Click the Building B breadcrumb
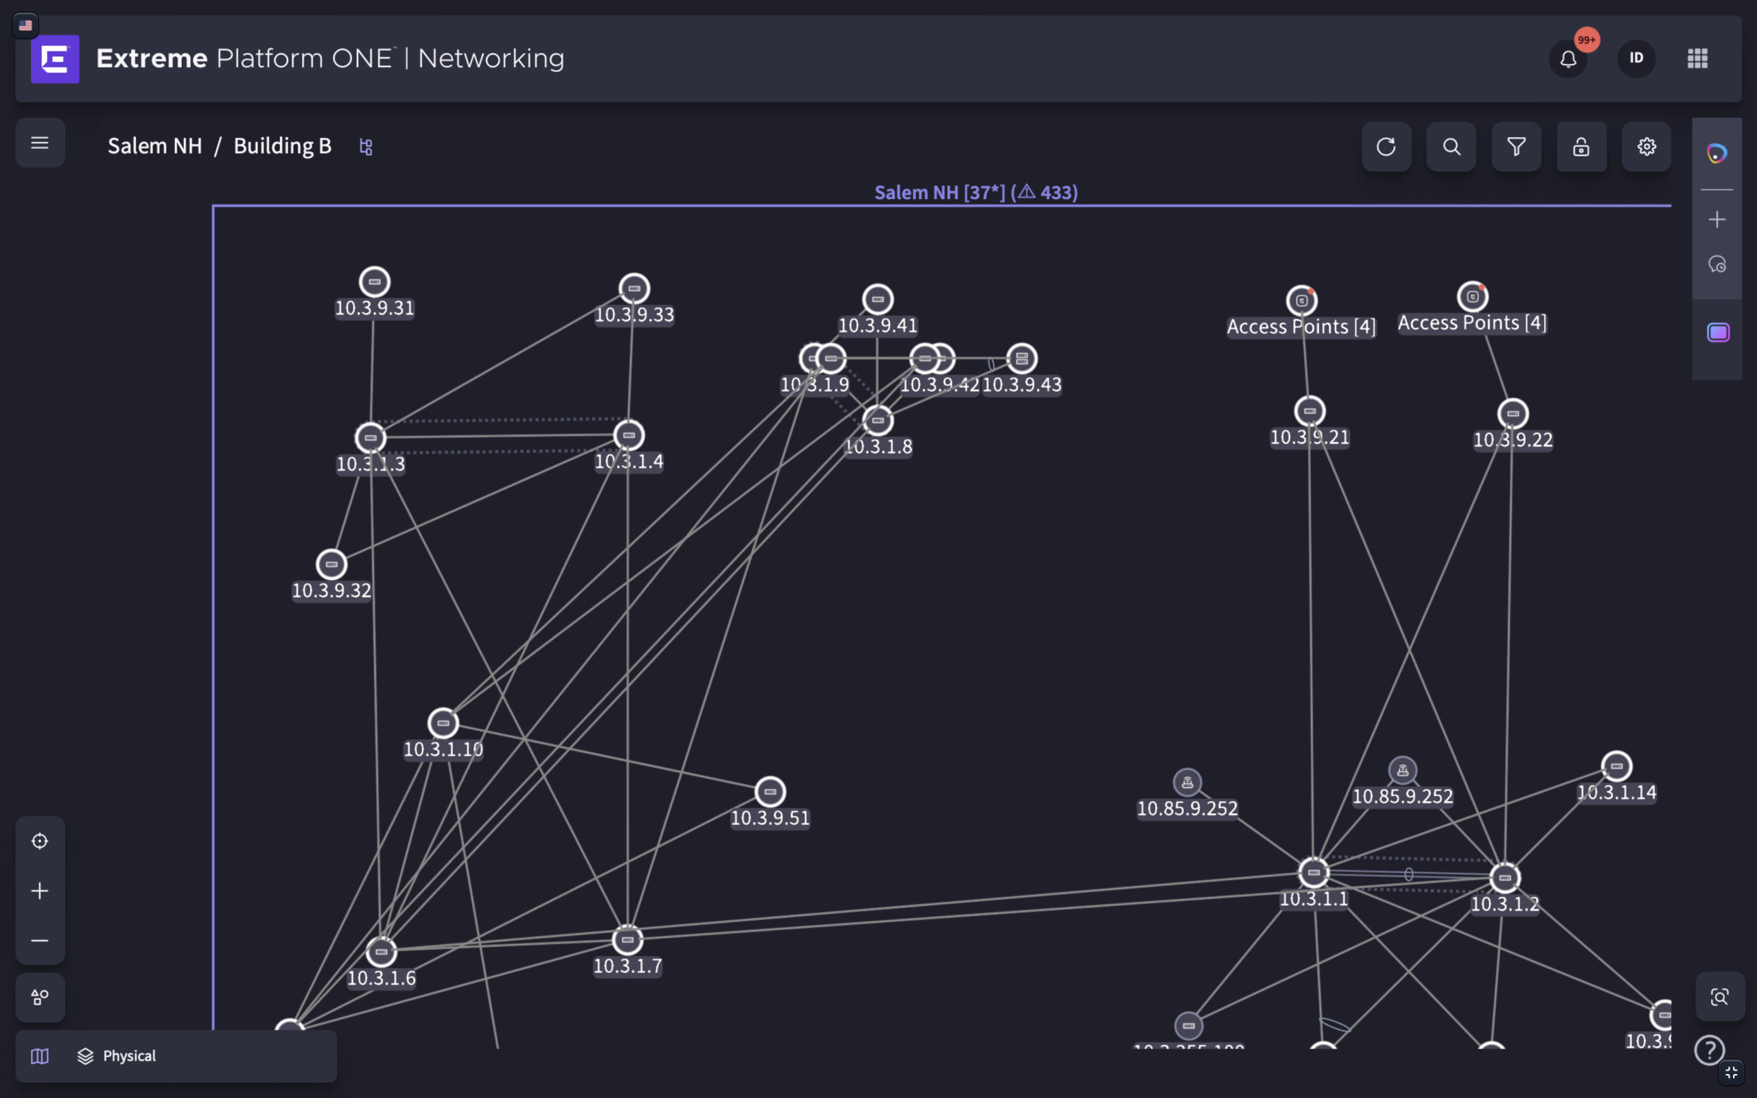This screenshot has height=1098, width=1757. pos(283,146)
